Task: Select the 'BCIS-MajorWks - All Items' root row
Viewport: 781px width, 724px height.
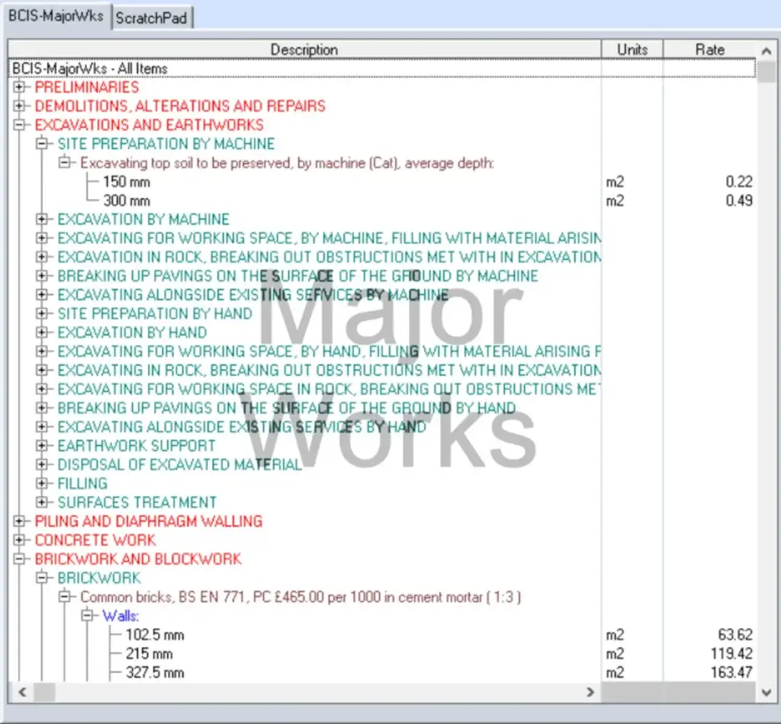Action: (x=381, y=68)
